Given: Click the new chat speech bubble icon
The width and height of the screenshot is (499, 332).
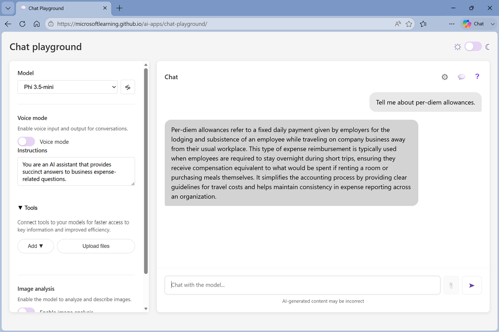Looking at the screenshot, I should coord(461,77).
